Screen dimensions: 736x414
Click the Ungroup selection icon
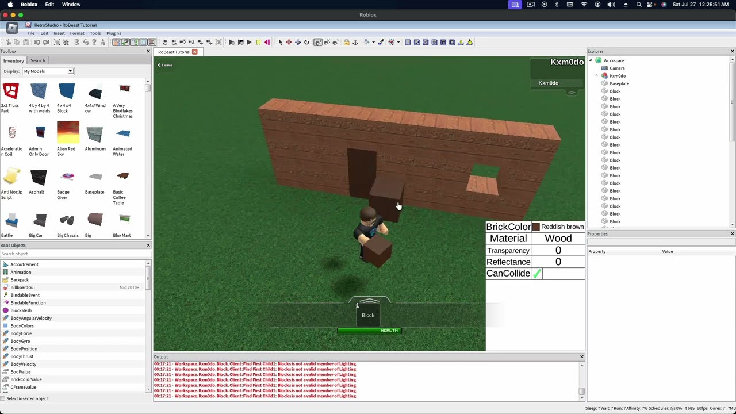tap(66, 42)
